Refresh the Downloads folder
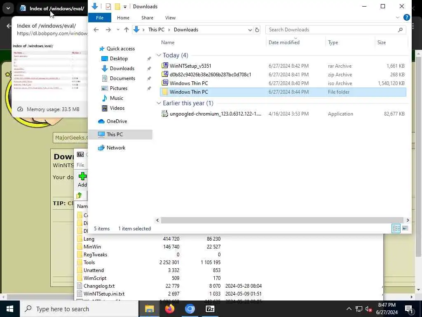 click(257, 30)
